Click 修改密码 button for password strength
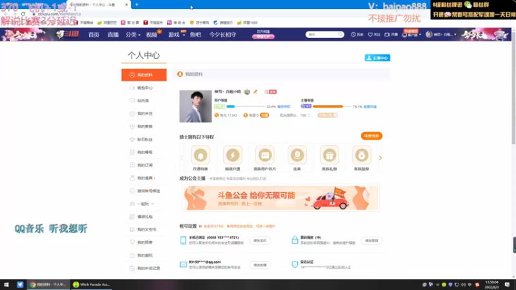516x290 pixels. (372, 240)
